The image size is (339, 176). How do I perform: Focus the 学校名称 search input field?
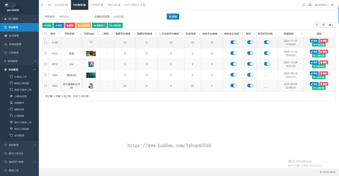(72, 17)
